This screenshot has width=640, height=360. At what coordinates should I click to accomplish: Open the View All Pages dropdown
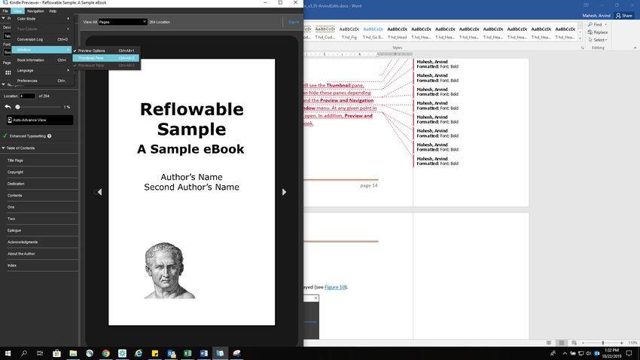(x=123, y=23)
